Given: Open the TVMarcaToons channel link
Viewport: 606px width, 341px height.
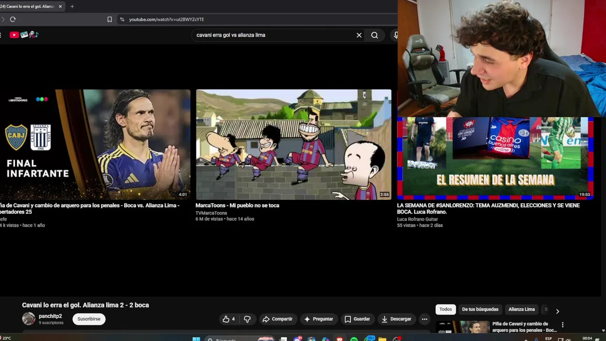Looking at the screenshot, I should click(x=211, y=213).
